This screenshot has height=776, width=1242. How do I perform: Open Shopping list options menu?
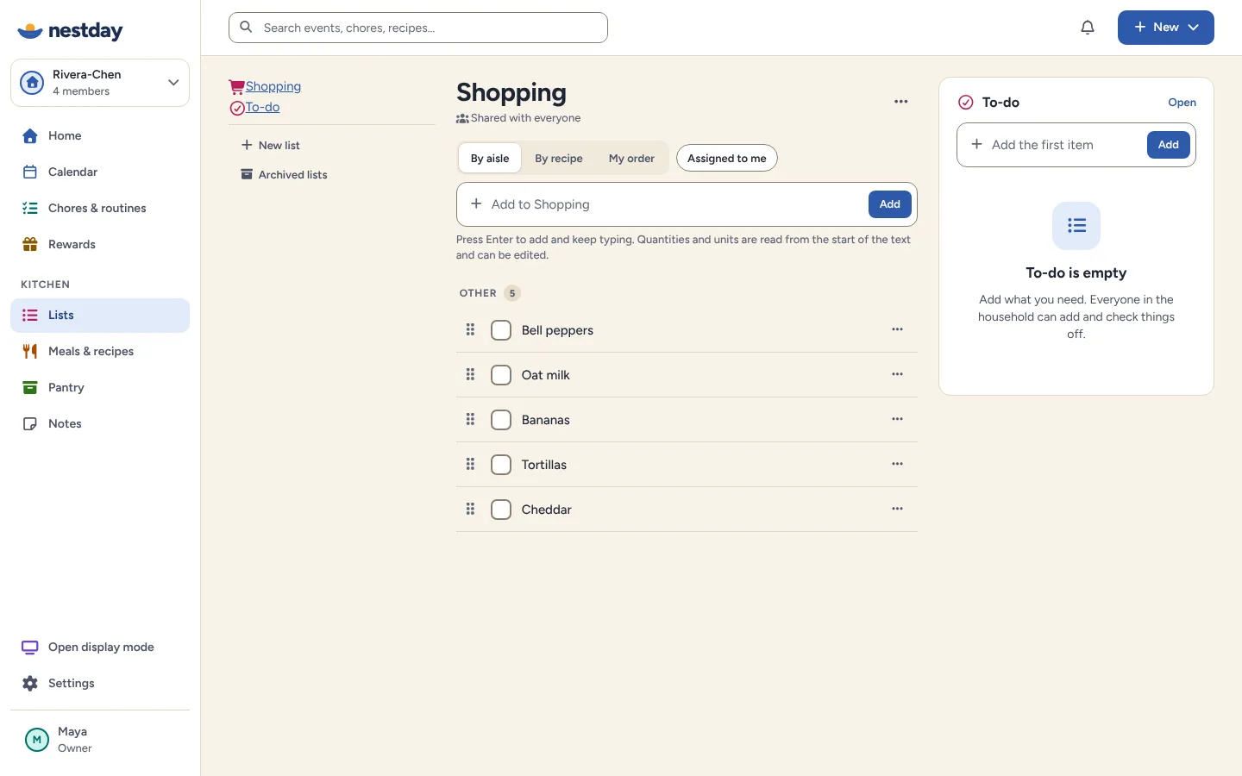pos(901,102)
